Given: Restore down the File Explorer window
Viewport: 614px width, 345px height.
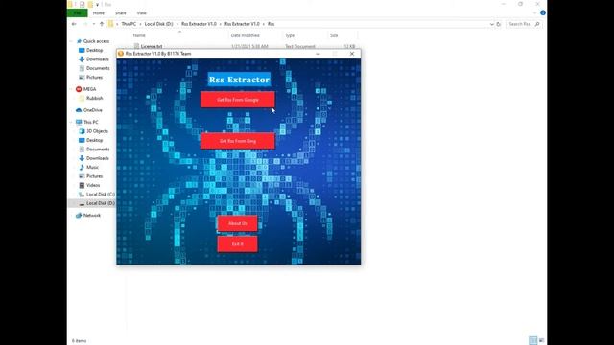Looking at the screenshot, I should coord(520,4).
